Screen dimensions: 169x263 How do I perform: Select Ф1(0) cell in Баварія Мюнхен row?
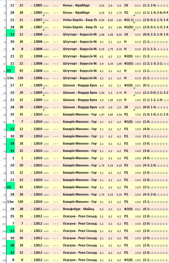(128, 122)
